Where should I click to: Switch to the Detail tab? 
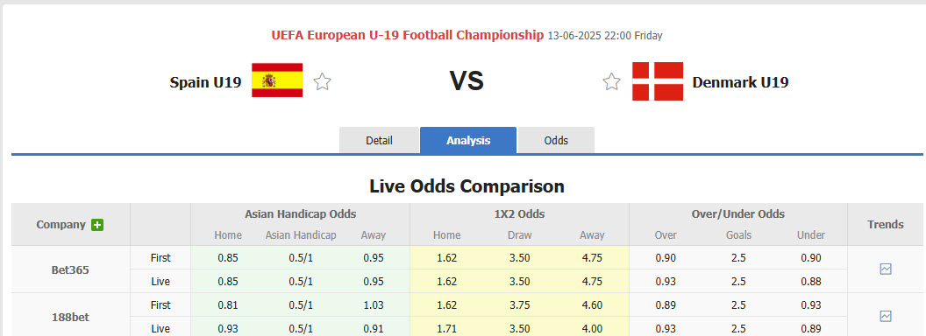tap(379, 140)
